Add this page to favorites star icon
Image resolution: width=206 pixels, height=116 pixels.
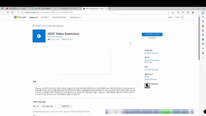click(x=173, y=12)
